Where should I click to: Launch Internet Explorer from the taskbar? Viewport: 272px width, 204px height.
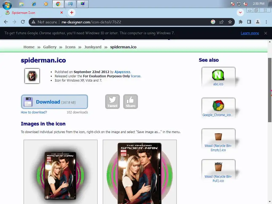click(34, 4)
